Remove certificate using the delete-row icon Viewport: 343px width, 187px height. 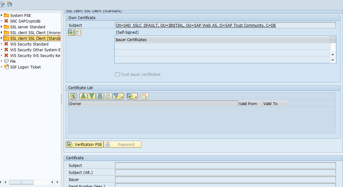[x=144, y=96]
